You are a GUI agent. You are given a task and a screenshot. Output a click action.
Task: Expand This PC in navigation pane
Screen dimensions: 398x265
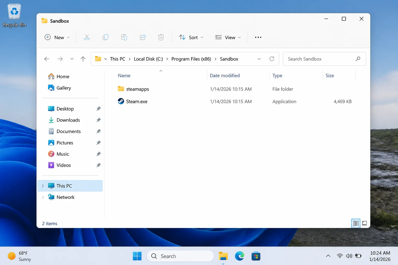[43, 186]
